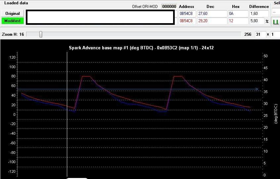Click the Original file button
Viewport: 280px width, 179px height.
coord(12,14)
